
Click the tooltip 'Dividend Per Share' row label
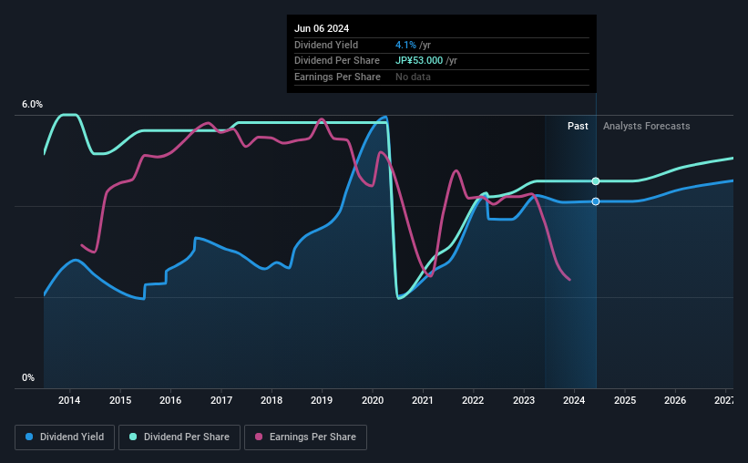tap(337, 61)
